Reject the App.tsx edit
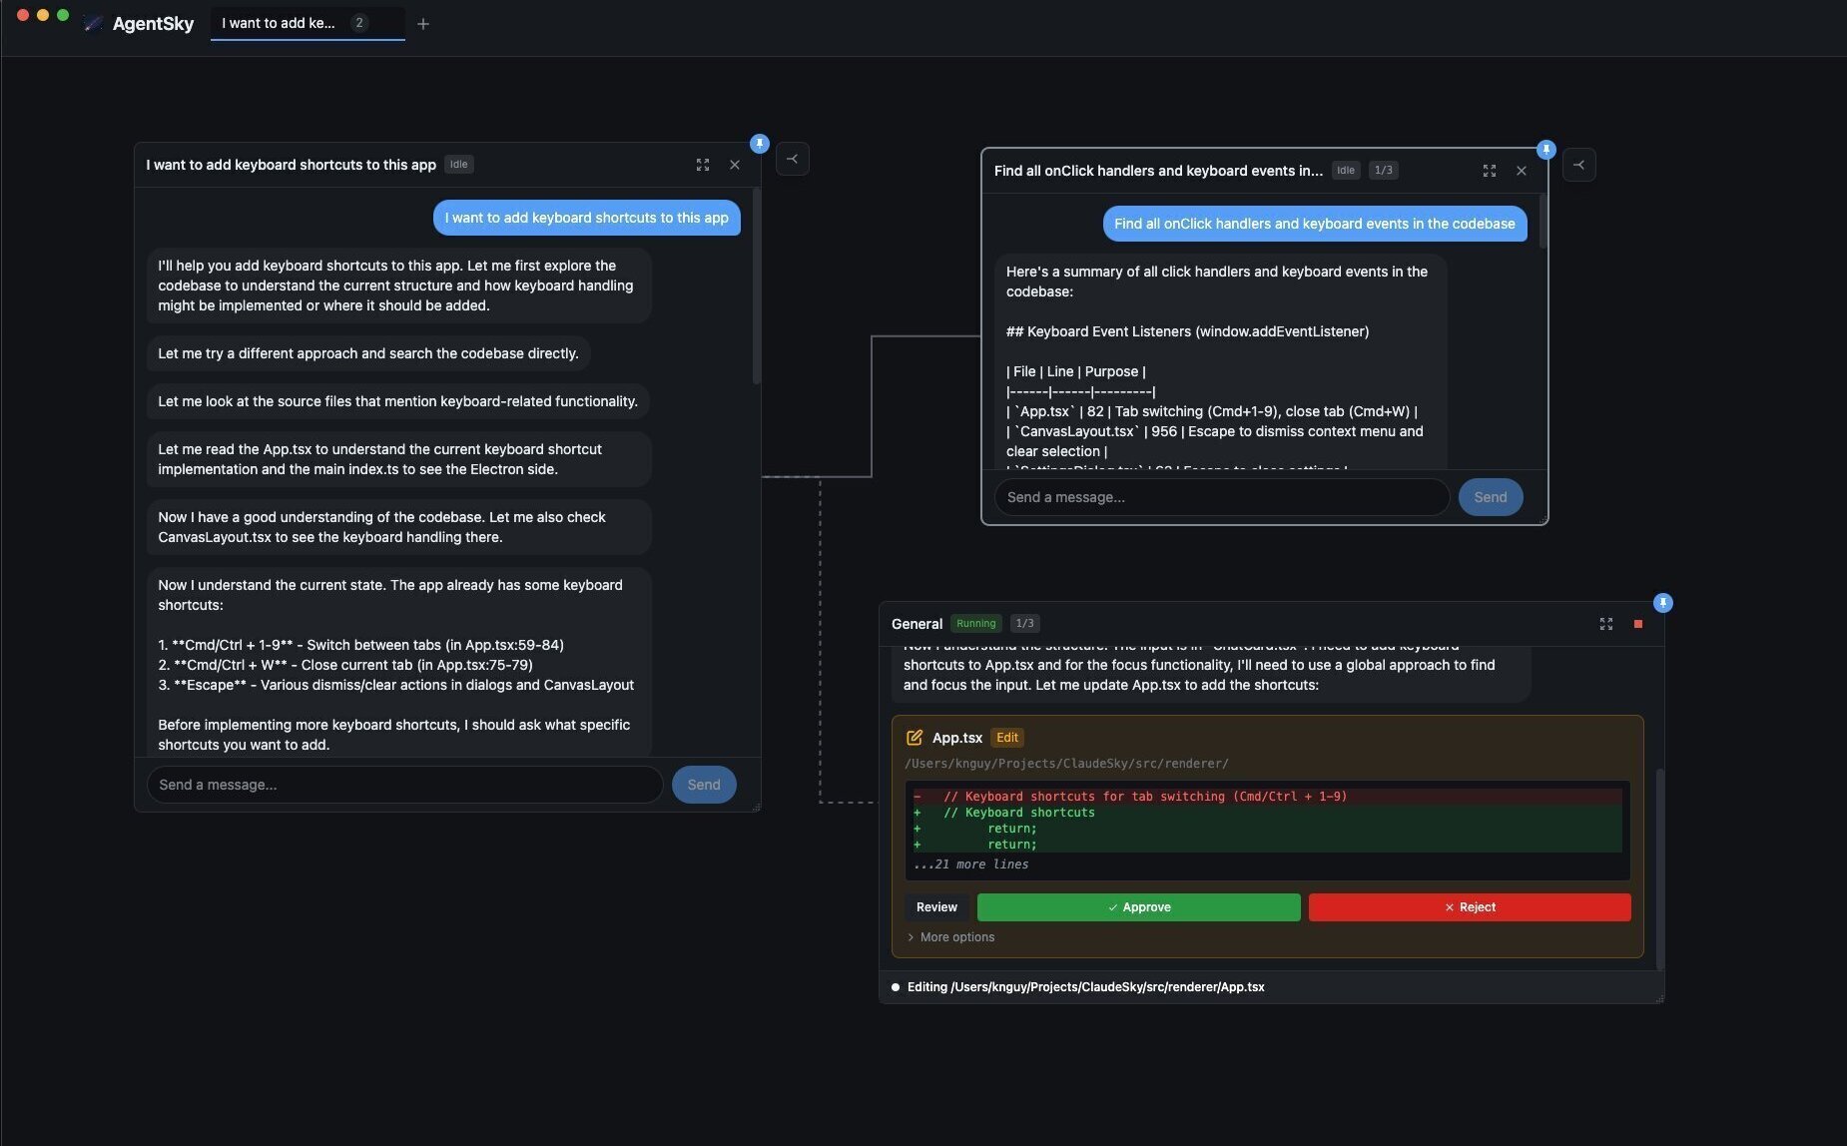1847x1146 pixels. (1469, 906)
